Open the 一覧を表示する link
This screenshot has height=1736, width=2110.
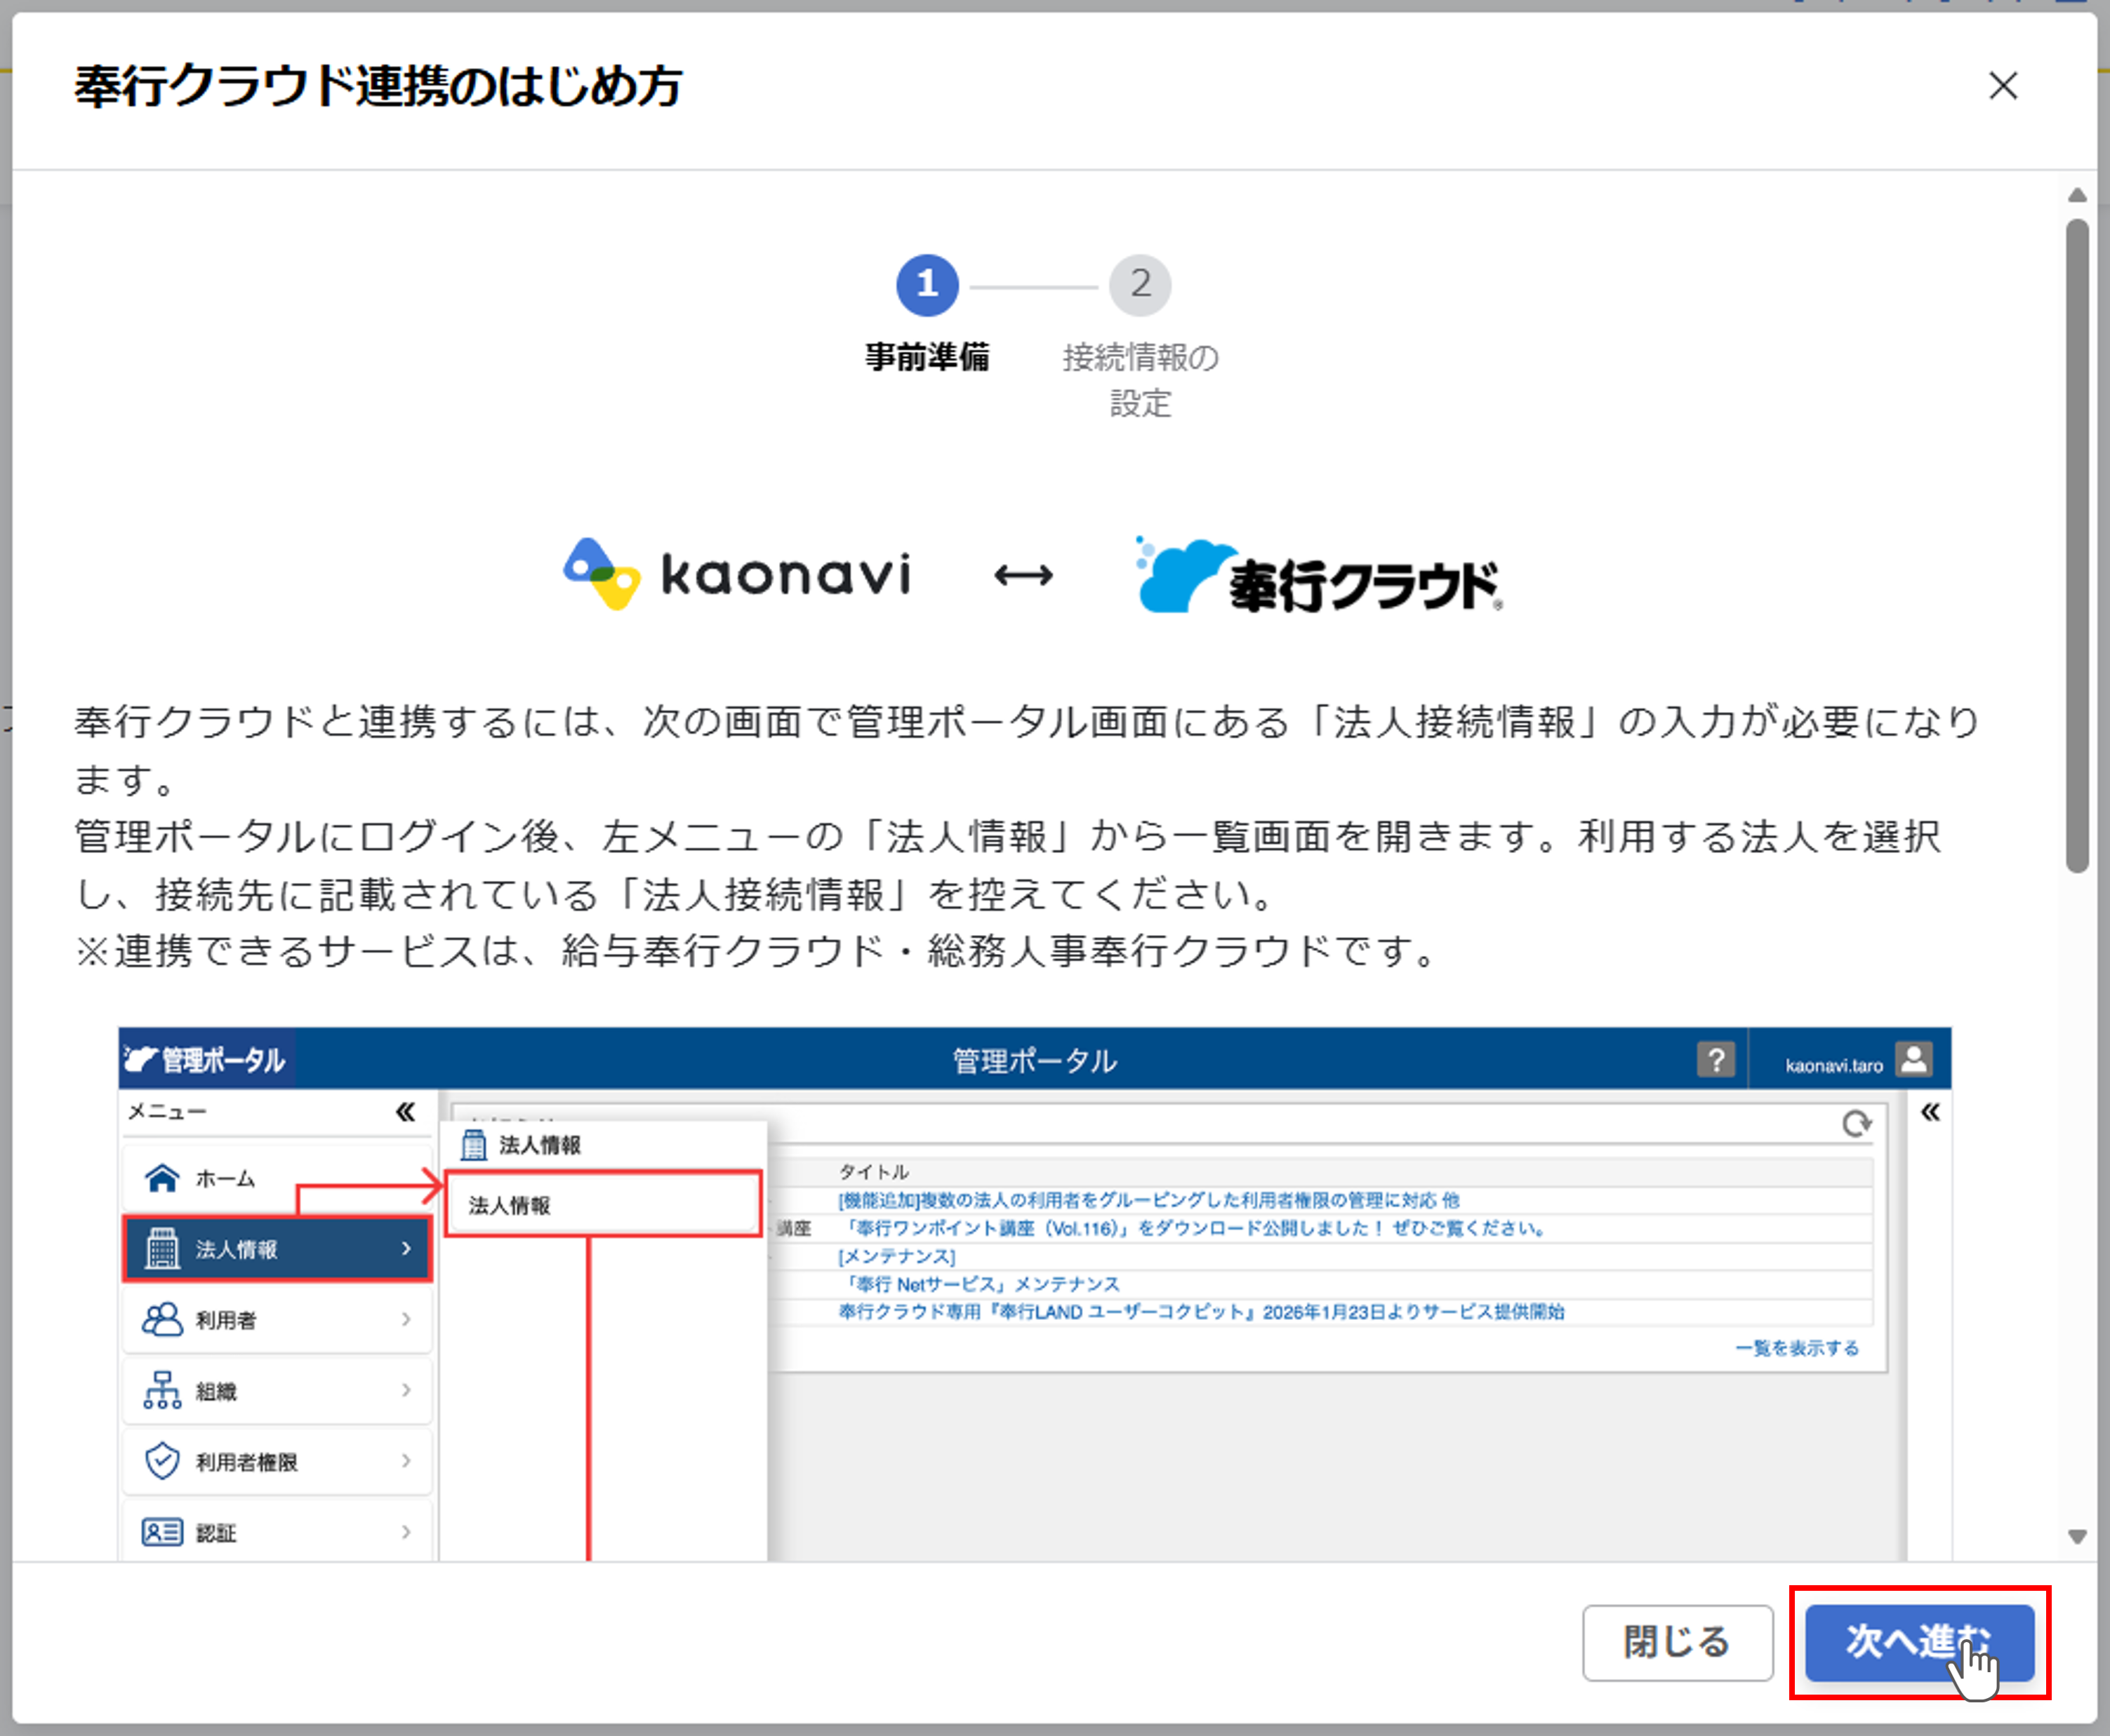(1797, 1348)
